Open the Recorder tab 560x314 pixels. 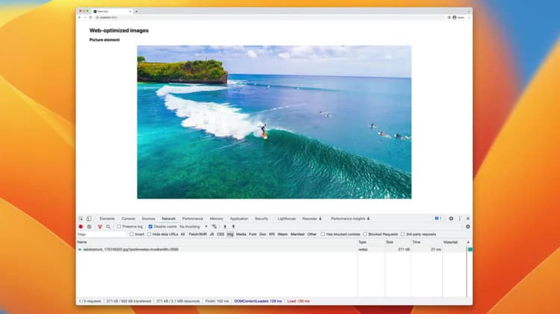[312, 219]
